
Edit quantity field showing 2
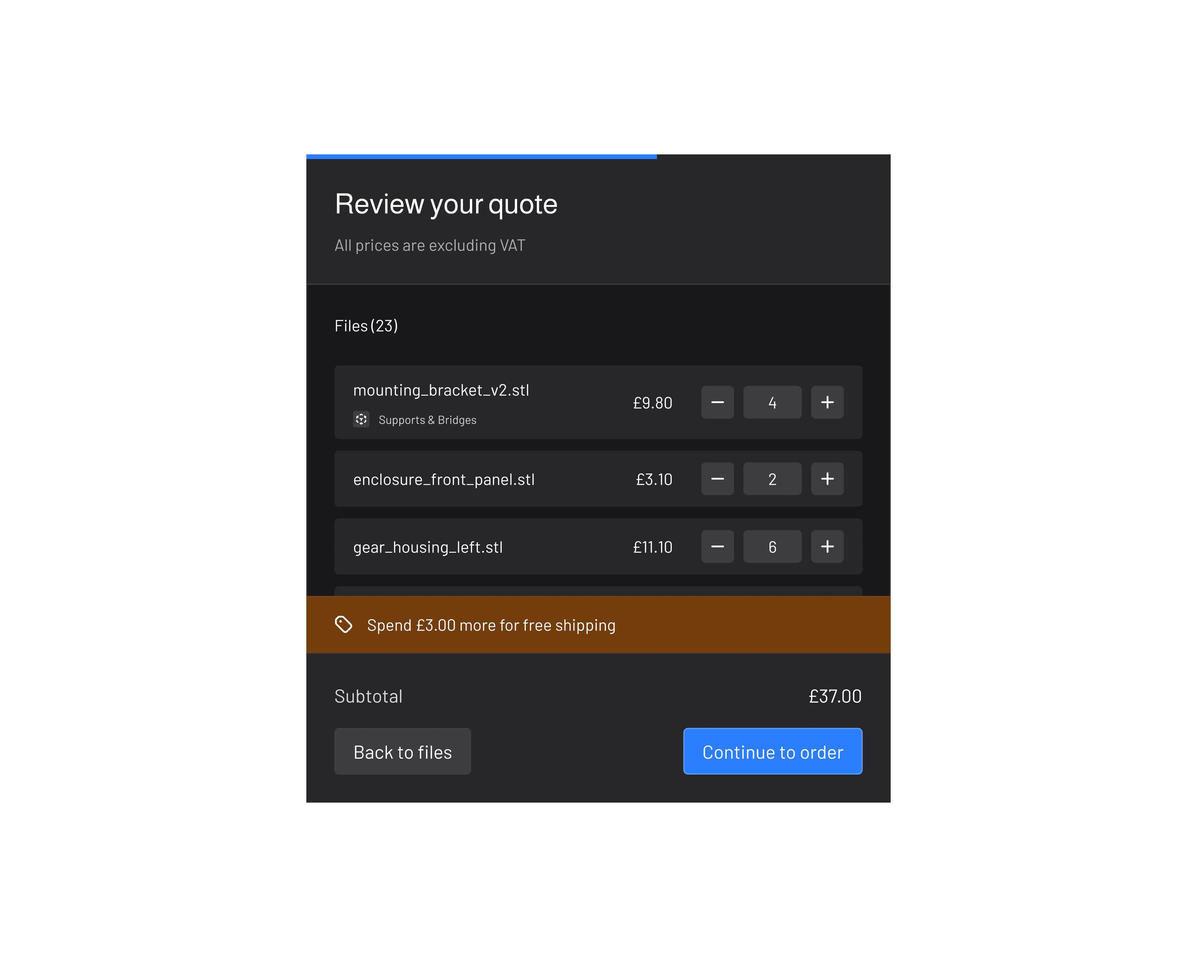[x=772, y=479]
